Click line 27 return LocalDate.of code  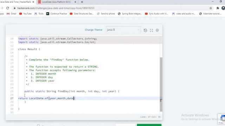pos(46,98)
